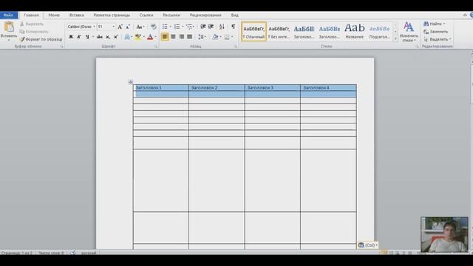The image size is (473, 266).
Task: Justify text alignment
Action: [190, 37]
